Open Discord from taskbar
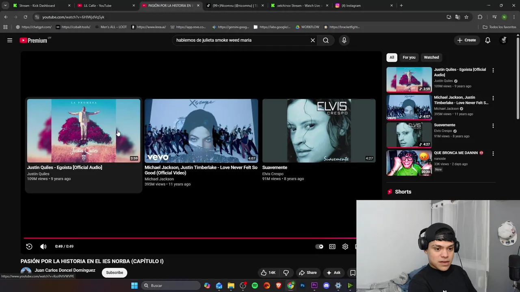Viewport: 520px width, 292px height. [326, 286]
